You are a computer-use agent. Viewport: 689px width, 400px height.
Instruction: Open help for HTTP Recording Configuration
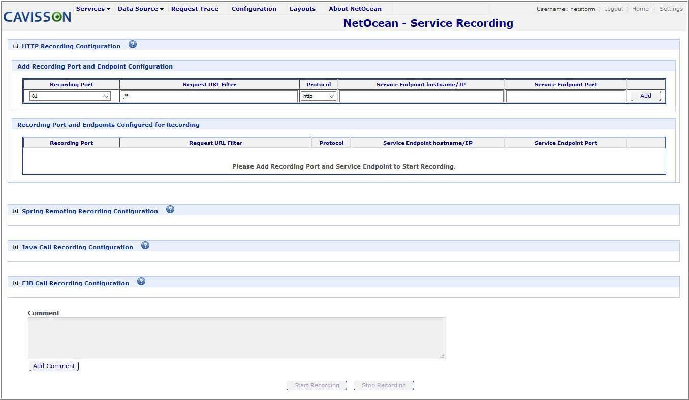(133, 44)
